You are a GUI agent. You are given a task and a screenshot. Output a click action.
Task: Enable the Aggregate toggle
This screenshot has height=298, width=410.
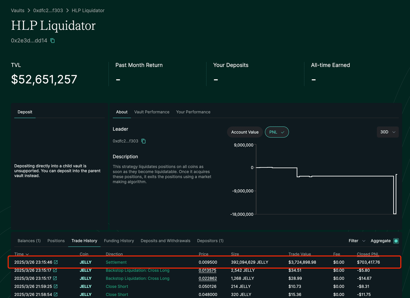click(396, 241)
